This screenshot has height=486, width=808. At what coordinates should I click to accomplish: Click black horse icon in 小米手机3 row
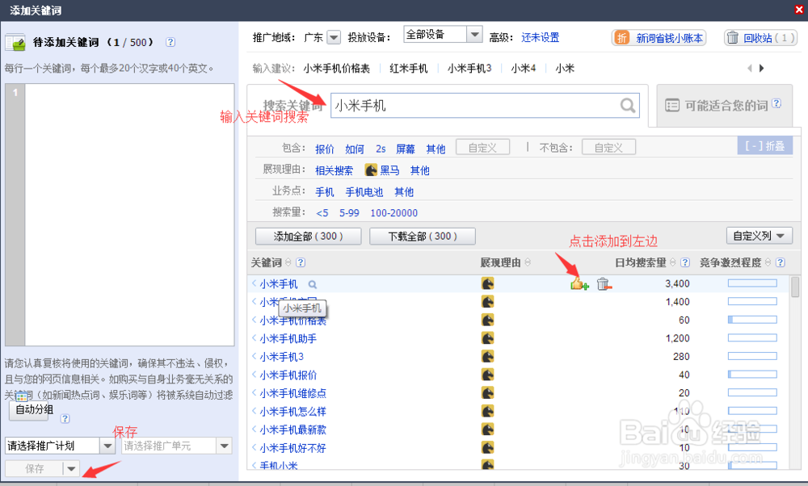pyautogui.click(x=487, y=356)
